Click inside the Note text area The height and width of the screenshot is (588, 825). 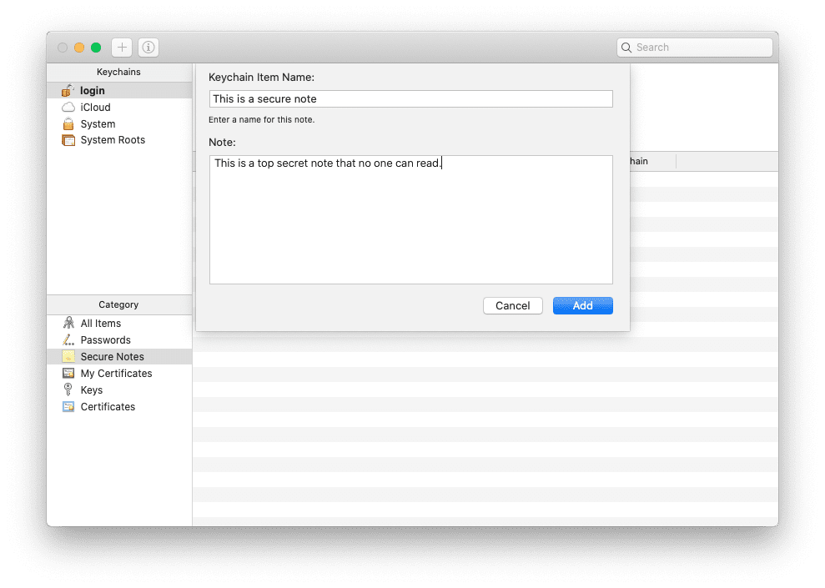tap(410, 225)
